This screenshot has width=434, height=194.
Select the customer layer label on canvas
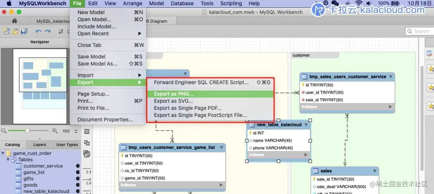[x=301, y=55]
